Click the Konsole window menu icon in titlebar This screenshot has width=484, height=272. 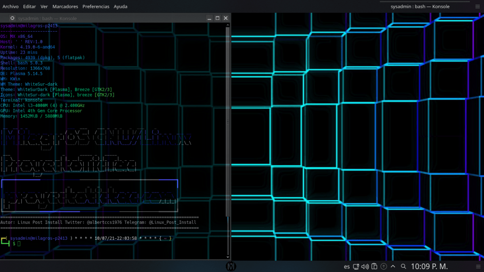point(12,18)
